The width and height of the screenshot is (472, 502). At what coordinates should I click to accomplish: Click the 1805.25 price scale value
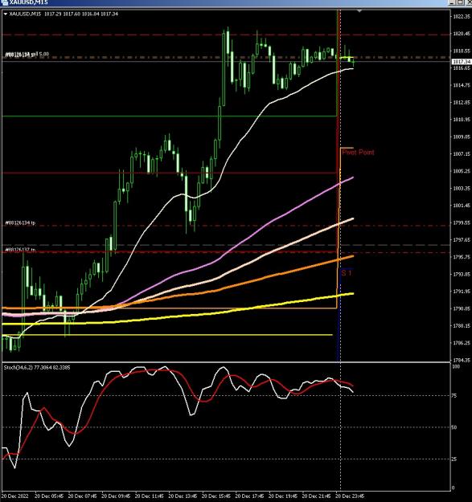click(462, 171)
